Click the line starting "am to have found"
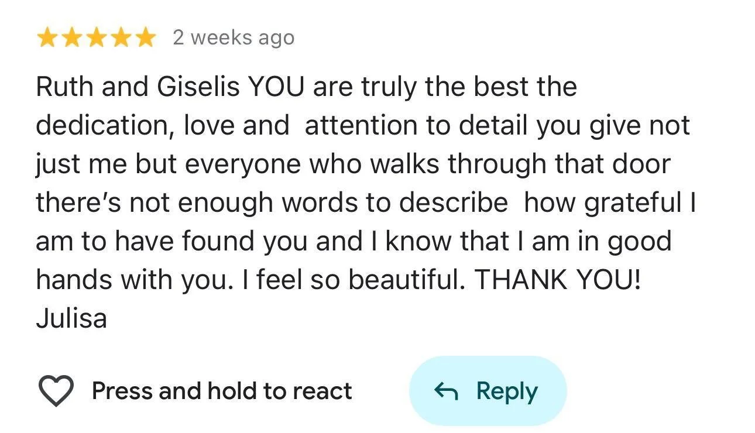 (x=354, y=242)
